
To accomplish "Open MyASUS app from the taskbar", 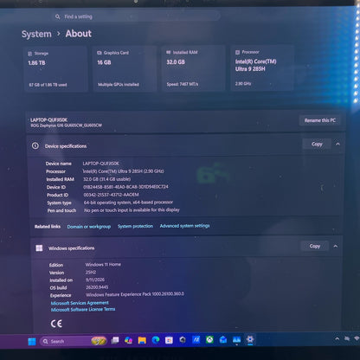I will click(196, 340).
